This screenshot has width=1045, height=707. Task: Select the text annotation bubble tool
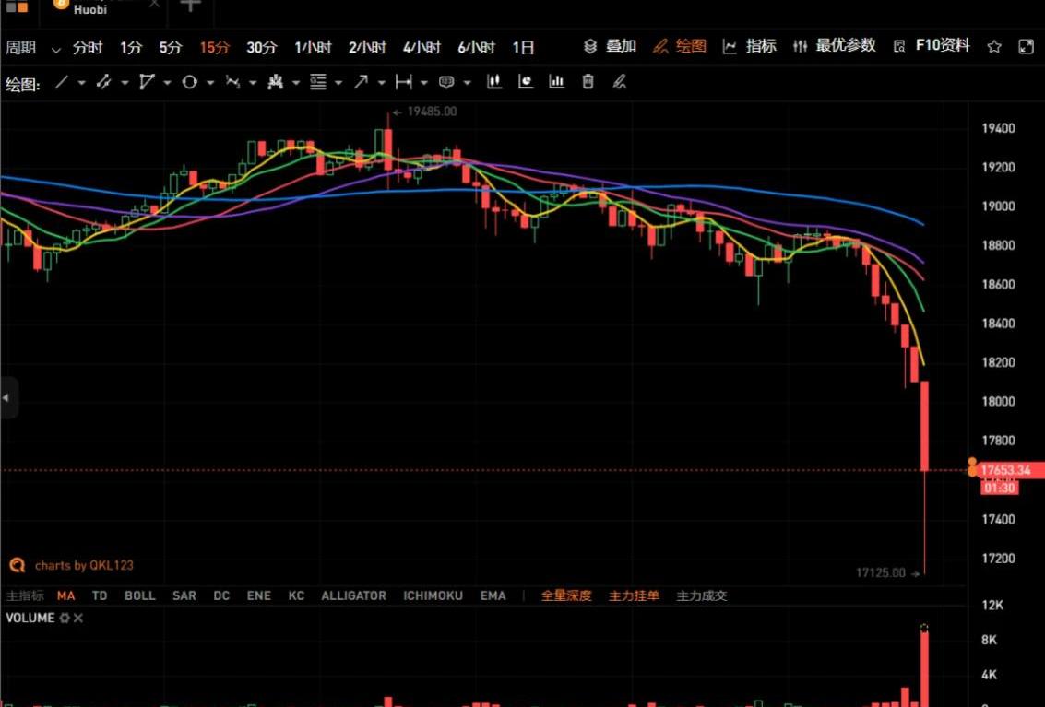click(446, 83)
